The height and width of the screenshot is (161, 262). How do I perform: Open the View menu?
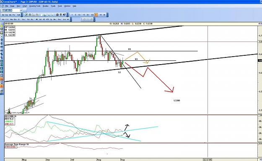point(18,6)
